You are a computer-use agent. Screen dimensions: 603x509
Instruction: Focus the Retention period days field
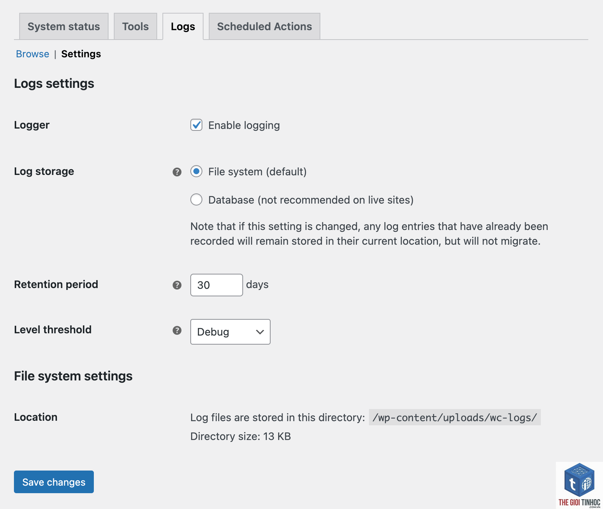coord(217,285)
